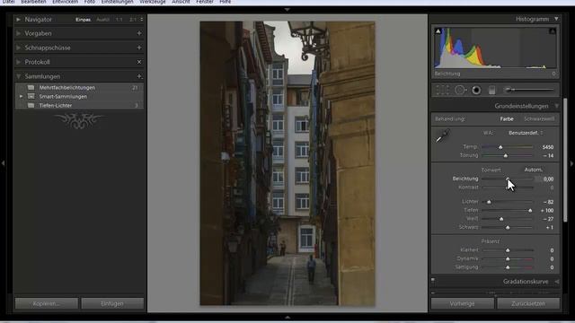Viewport: 575px width, 323px height.
Task: Open the Einstellungen menu
Action: point(118,2)
